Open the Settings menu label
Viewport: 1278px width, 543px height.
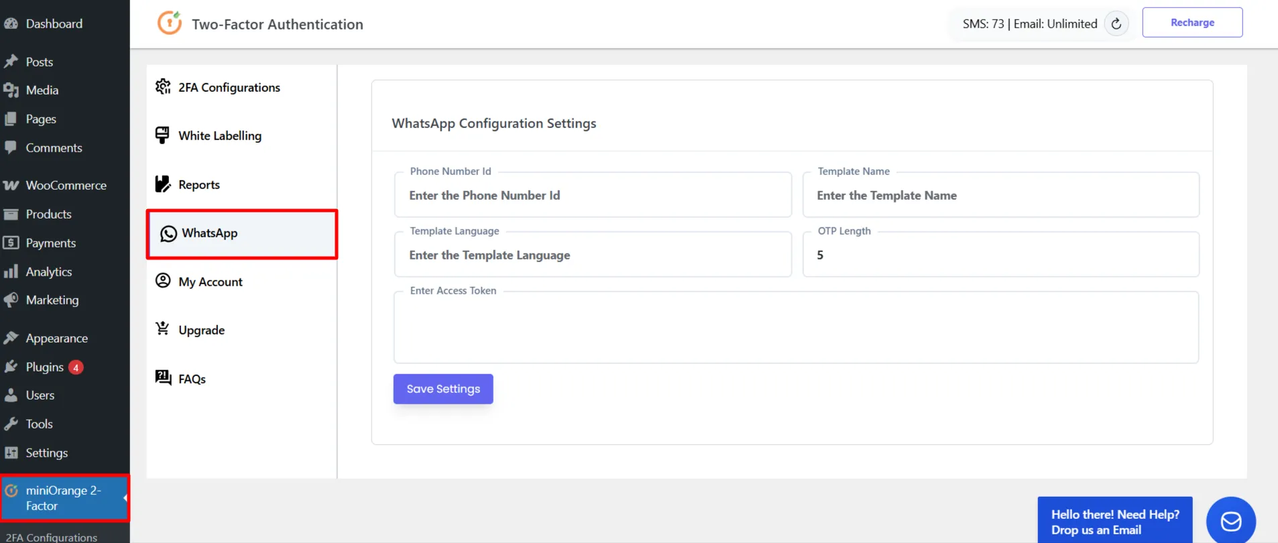click(x=47, y=452)
